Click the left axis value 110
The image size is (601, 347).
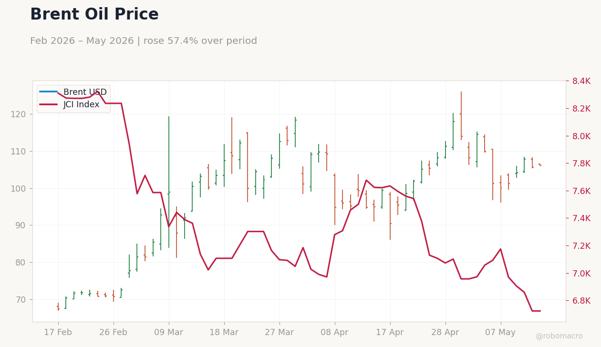(x=18, y=152)
